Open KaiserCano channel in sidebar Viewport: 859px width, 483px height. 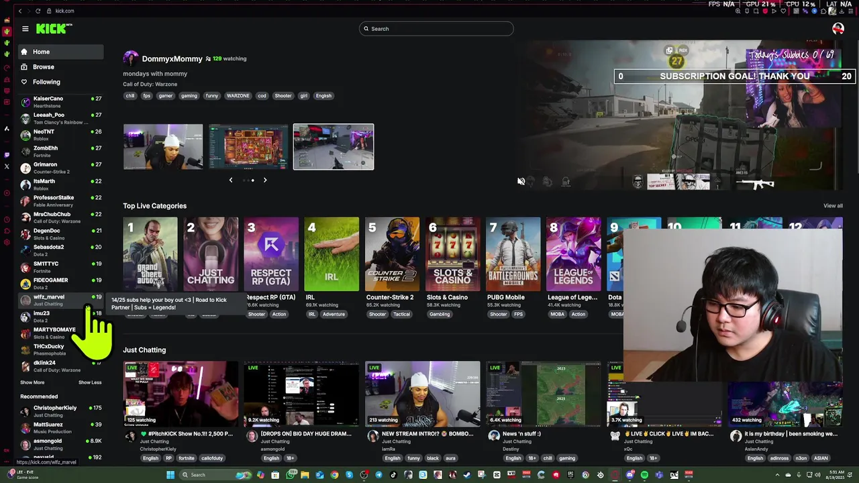point(60,102)
